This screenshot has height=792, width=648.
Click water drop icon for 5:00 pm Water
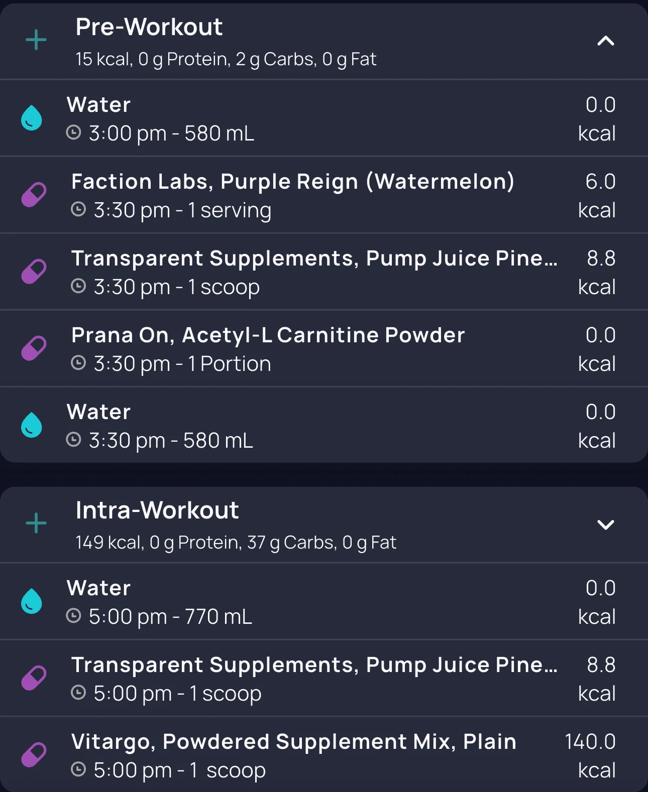(x=32, y=601)
